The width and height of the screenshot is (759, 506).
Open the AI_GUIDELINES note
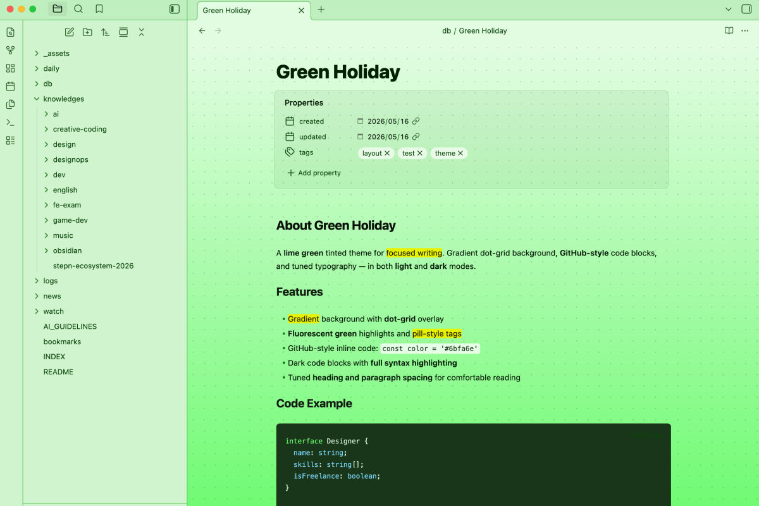(70, 326)
